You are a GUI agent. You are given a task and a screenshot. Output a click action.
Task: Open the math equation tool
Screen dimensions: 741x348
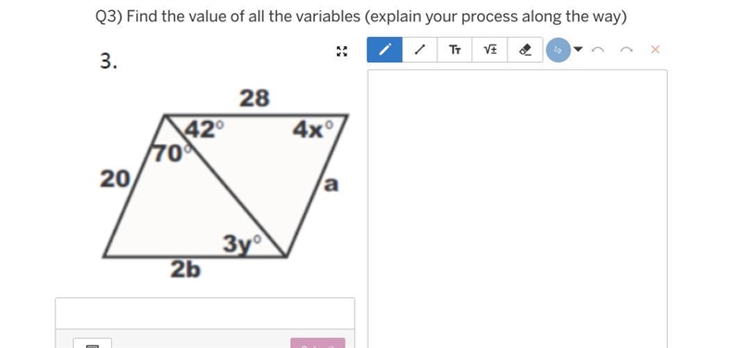(490, 50)
